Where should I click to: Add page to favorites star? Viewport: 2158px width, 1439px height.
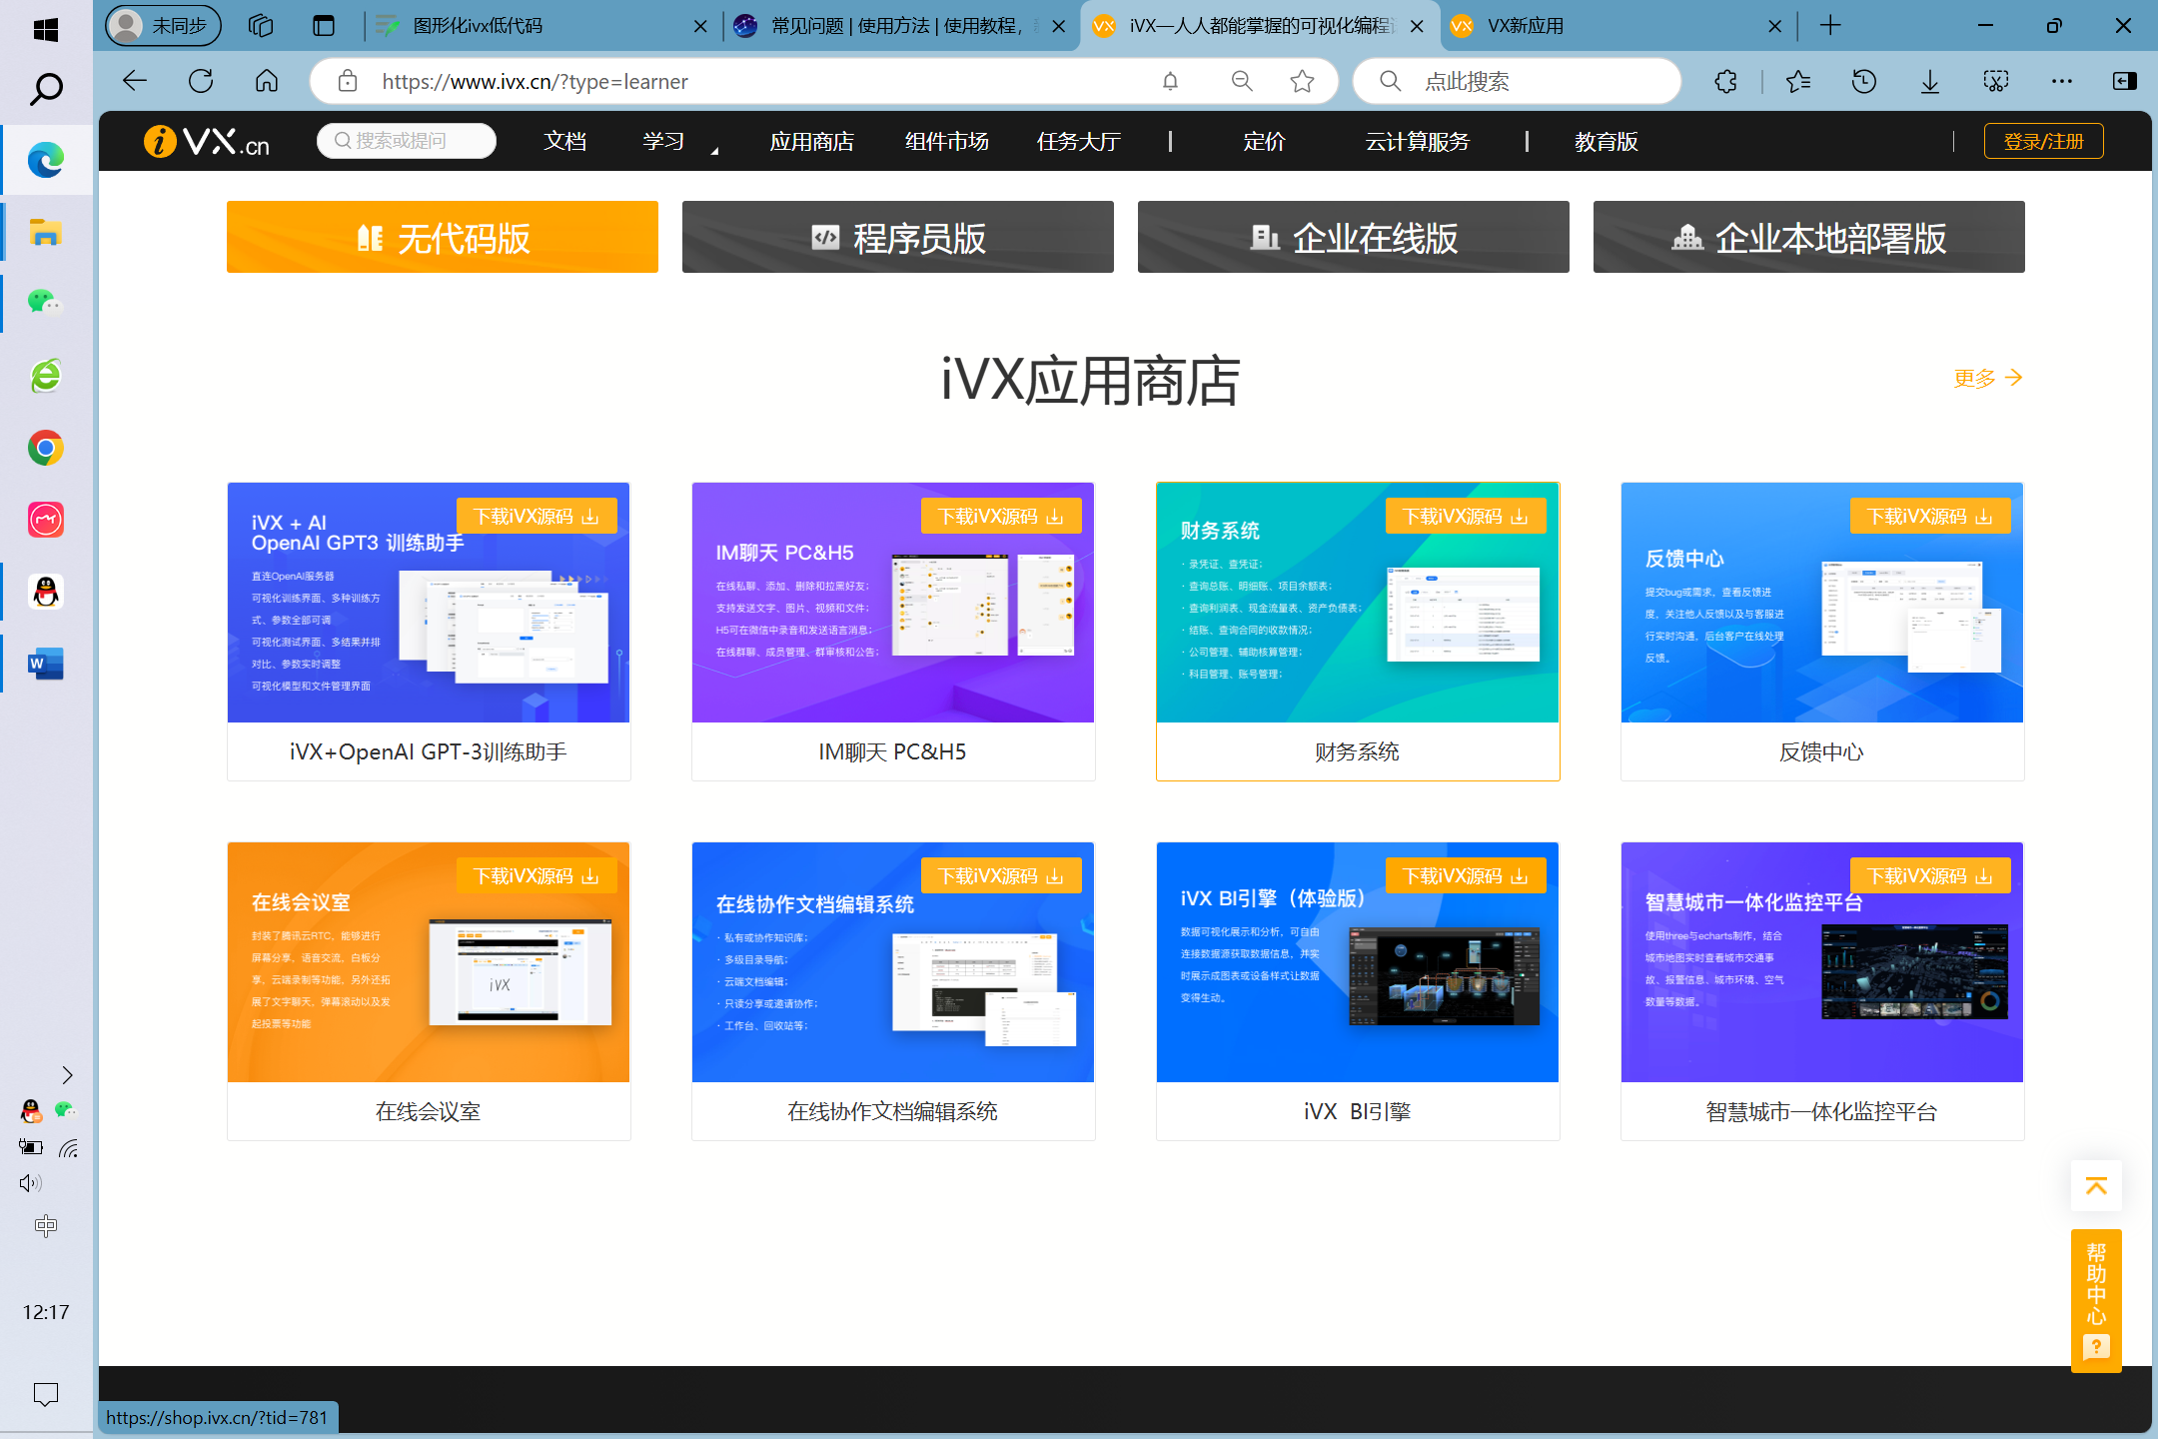pyautogui.click(x=1302, y=81)
